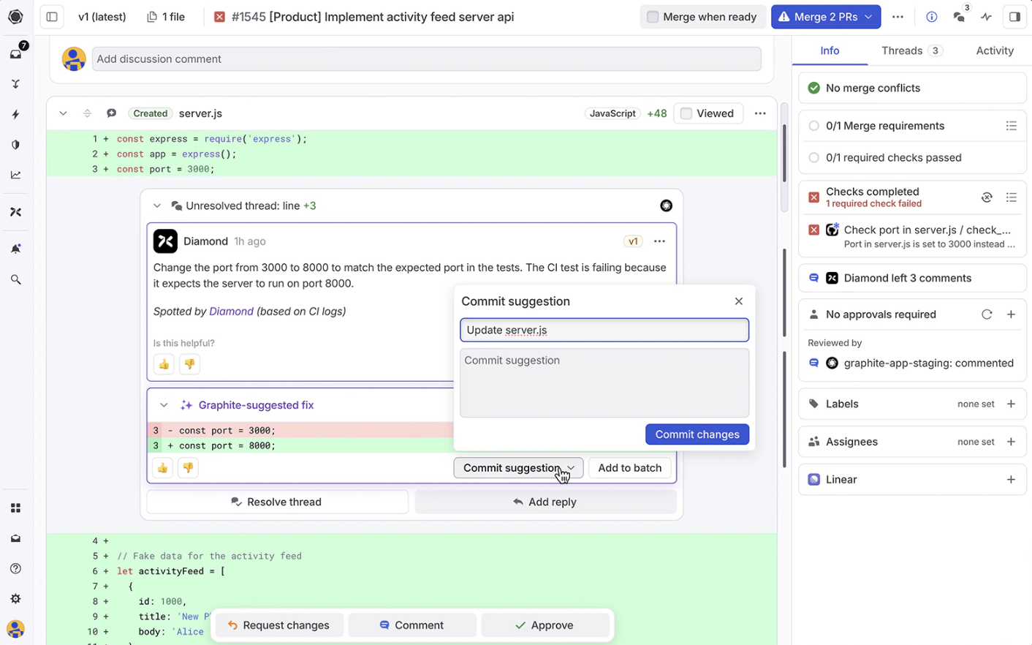
Task: Open the merge queue icon in sidebar
Action: click(15, 83)
